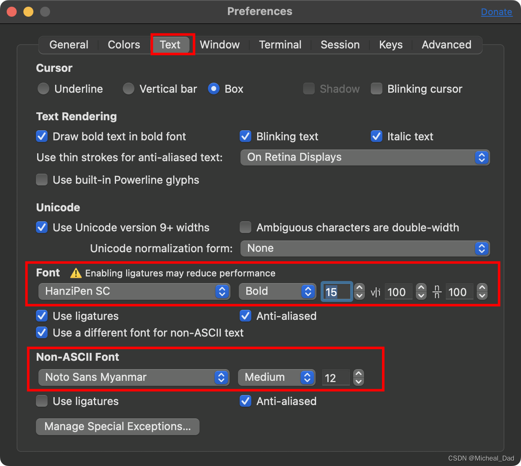This screenshot has height=466, width=521.
Task: Click the warning triangle beside Font
Action: tap(76, 273)
